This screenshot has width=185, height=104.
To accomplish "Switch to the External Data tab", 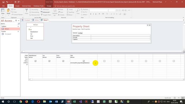I will (26, 6).
